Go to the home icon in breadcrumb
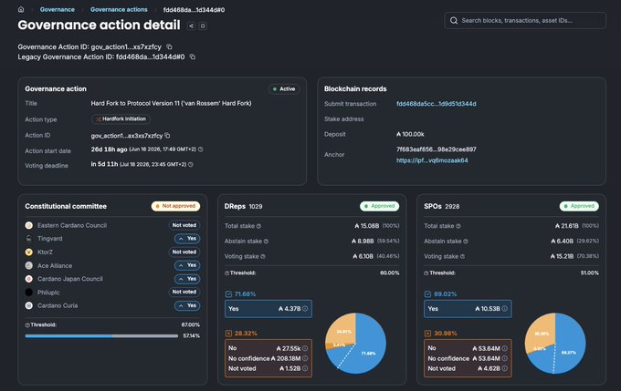Image resolution: width=621 pixels, height=391 pixels. pyautogui.click(x=21, y=9)
